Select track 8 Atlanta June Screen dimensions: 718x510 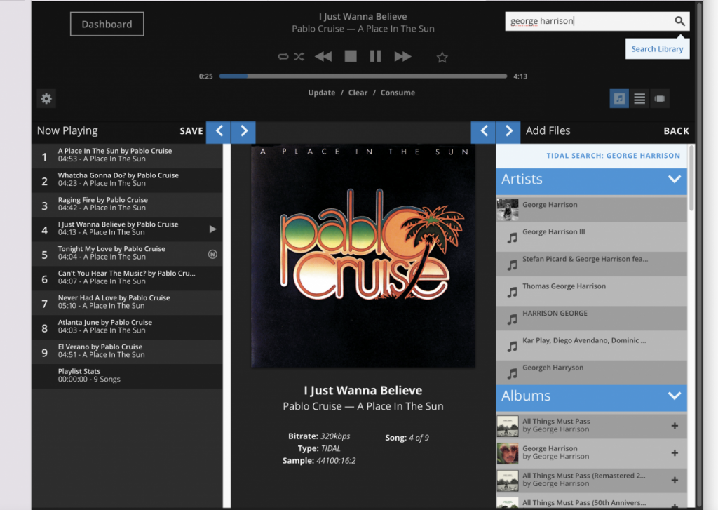coord(127,327)
